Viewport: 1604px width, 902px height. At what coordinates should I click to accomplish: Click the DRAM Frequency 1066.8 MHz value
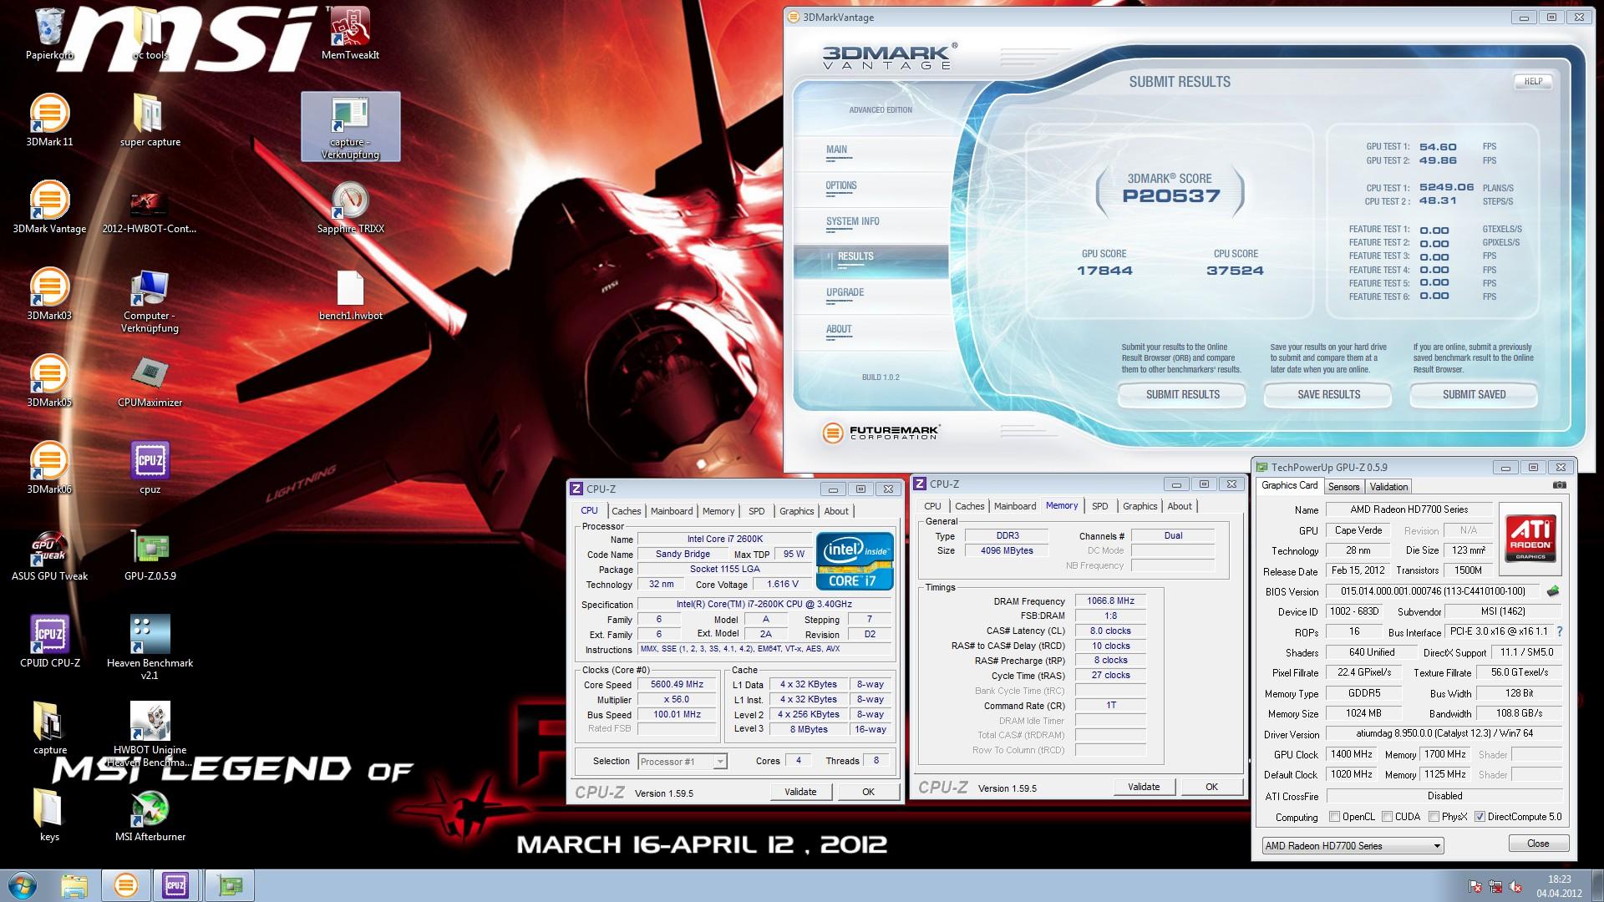(x=1110, y=600)
